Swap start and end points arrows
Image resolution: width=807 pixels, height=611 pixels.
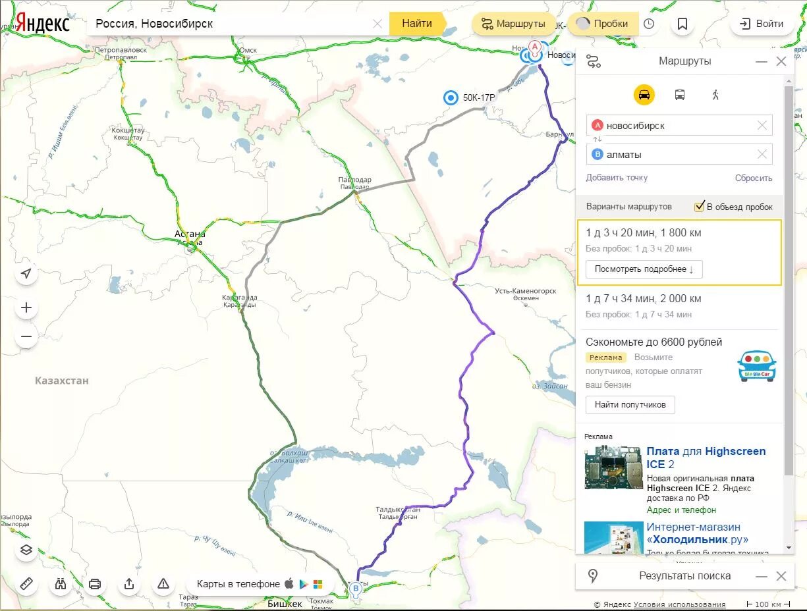(x=598, y=140)
